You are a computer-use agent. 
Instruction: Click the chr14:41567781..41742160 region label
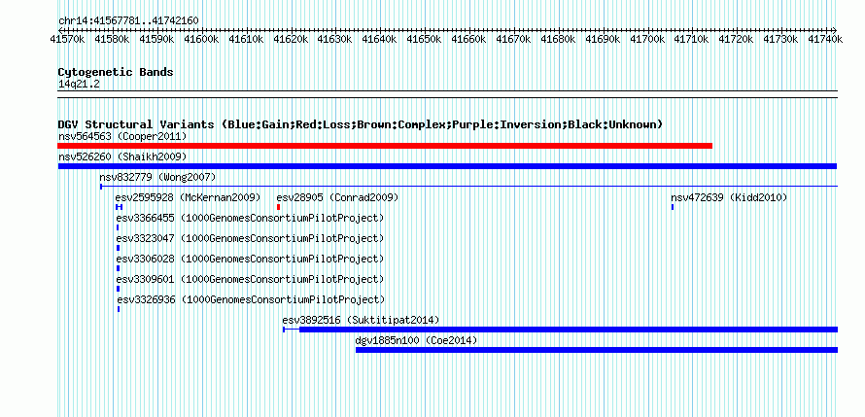128,20
